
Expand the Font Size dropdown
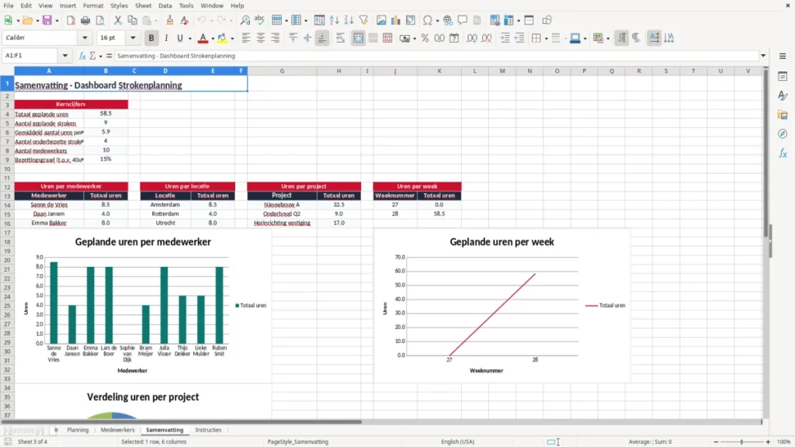click(133, 37)
